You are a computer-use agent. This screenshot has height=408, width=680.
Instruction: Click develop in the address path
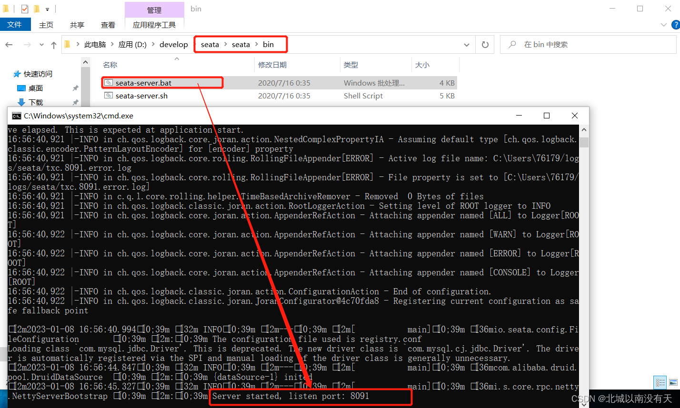click(173, 44)
